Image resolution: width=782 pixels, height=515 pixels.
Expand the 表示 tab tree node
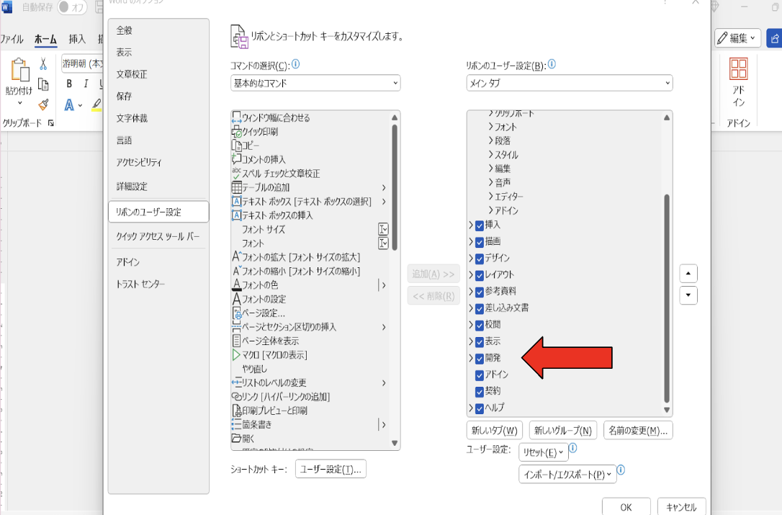pos(471,342)
